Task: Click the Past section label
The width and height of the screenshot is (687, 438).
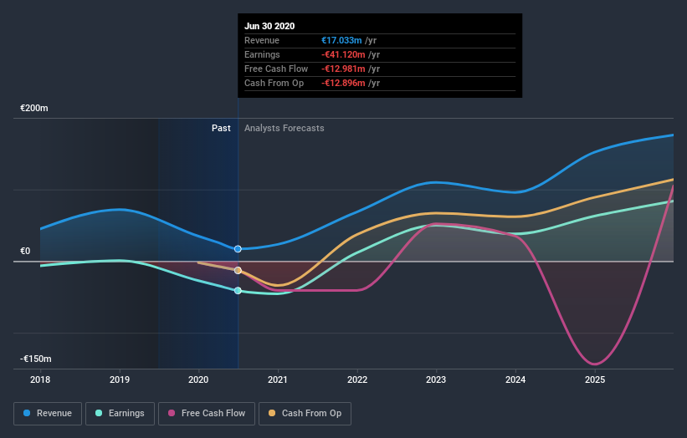Action: point(221,128)
